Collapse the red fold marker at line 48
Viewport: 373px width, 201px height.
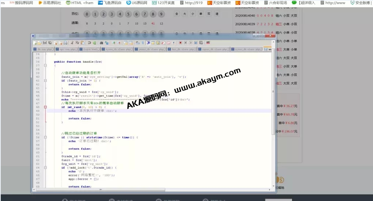click(x=46, y=107)
